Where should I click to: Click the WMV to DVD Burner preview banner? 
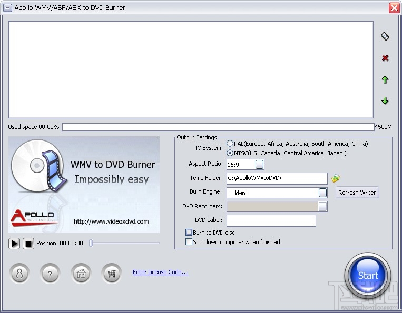(84, 184)
